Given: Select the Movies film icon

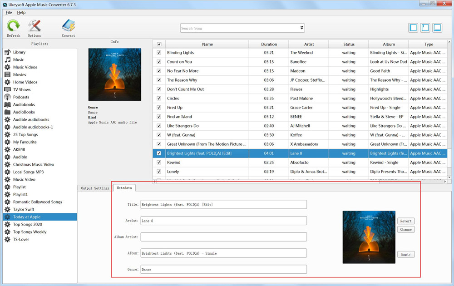Looking at the screenshot, I should pos(8,75).
